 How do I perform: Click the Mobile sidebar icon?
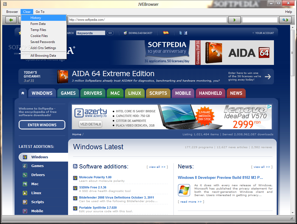(25, 211)
